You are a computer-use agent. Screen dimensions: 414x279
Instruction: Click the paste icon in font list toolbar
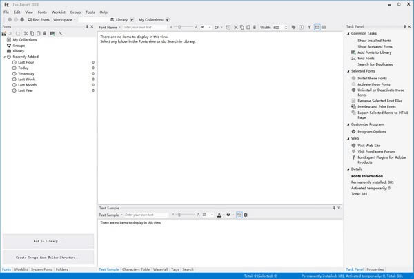click(x=248, y=27)
